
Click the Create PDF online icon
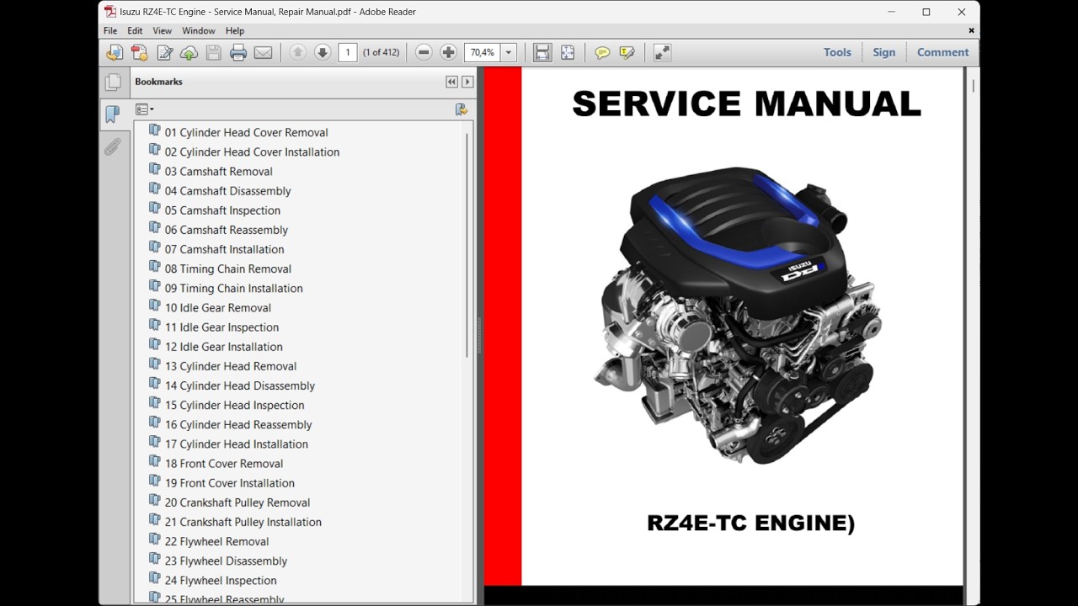(x=139, y=52)
